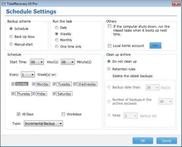Select One time only option
Screen dimensions: 182x147
pos(57,47)
